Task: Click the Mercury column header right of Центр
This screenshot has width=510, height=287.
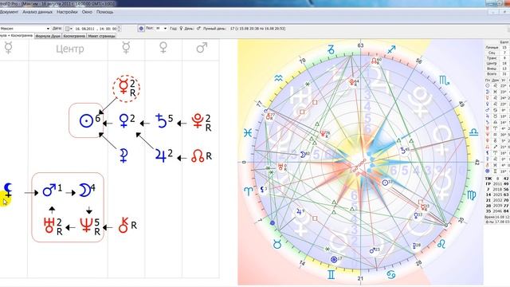Action: (126, 48)
